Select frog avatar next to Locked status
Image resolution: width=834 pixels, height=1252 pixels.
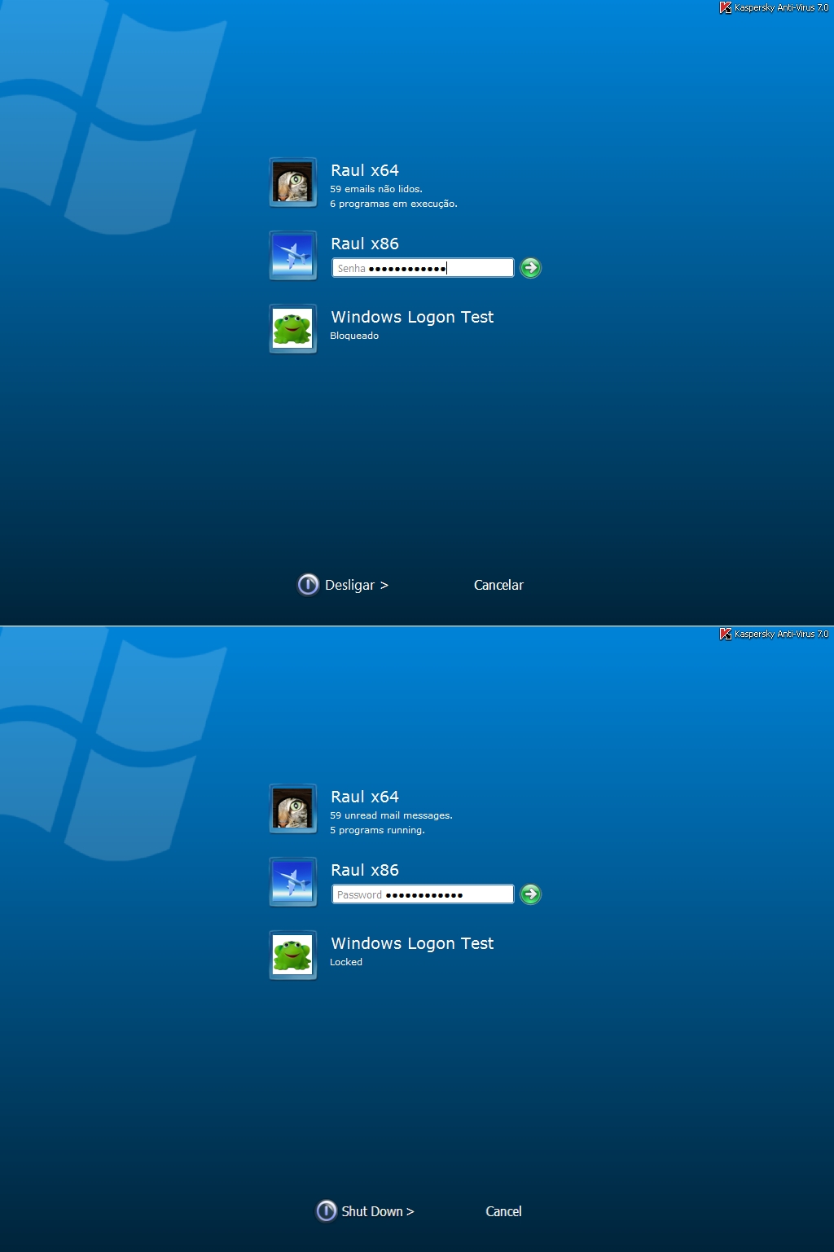[293, 955]
